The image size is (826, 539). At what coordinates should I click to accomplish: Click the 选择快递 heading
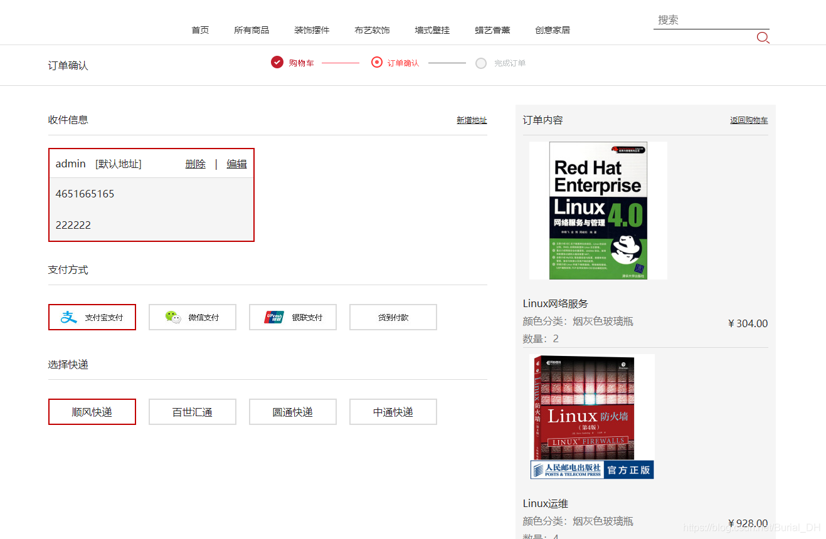(68, 364)
